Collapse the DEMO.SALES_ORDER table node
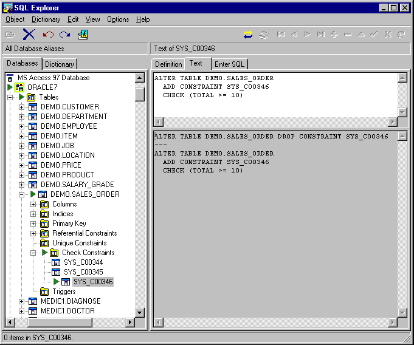The width and height of the screenshot is (414, 345). point(22,194)
